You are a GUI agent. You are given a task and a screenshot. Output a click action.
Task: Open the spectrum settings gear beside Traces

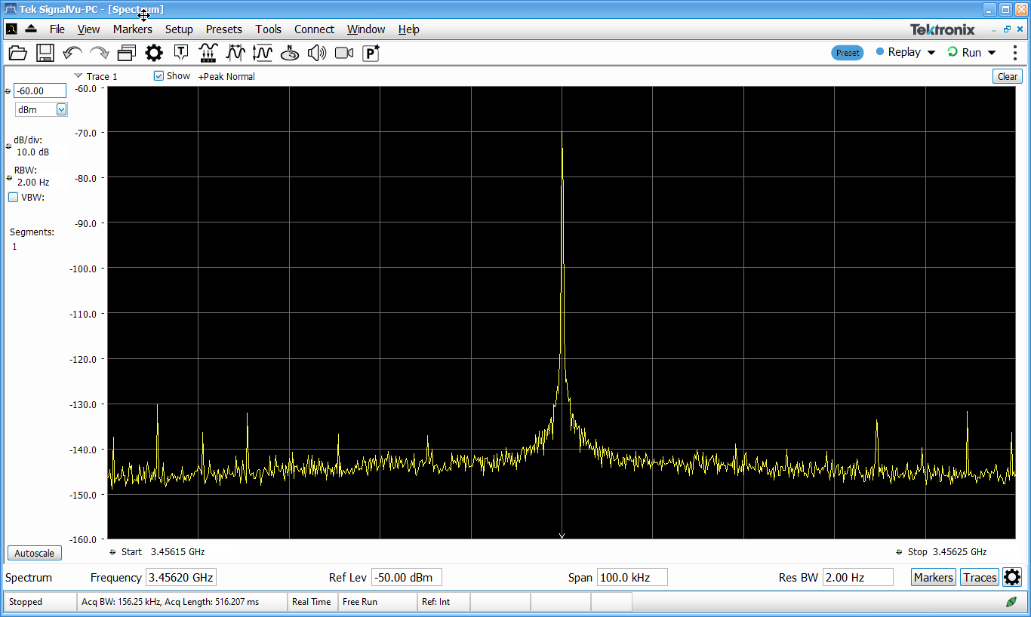point(1012,578)
